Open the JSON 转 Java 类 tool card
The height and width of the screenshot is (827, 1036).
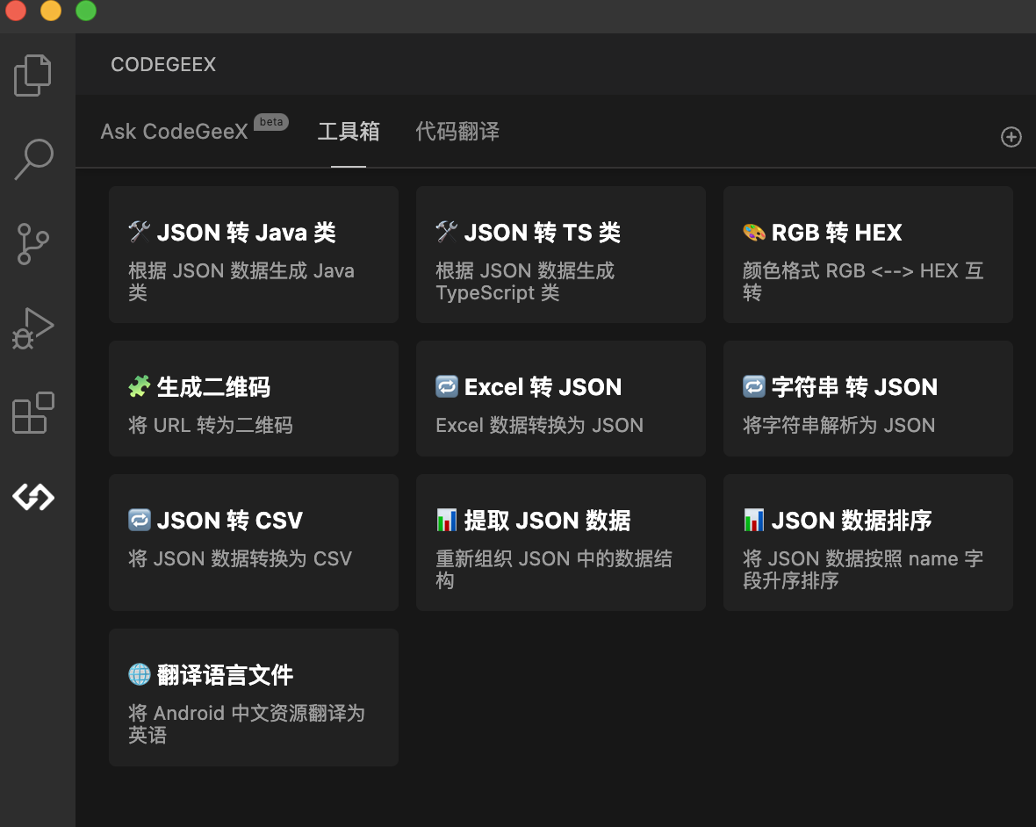coord(253,255)
